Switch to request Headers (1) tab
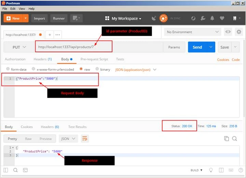 coord(43,59)
